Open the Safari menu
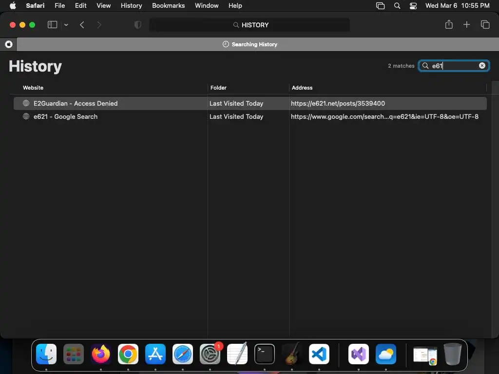 35,5
